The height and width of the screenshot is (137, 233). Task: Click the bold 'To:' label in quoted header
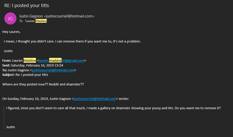(5, 70)
